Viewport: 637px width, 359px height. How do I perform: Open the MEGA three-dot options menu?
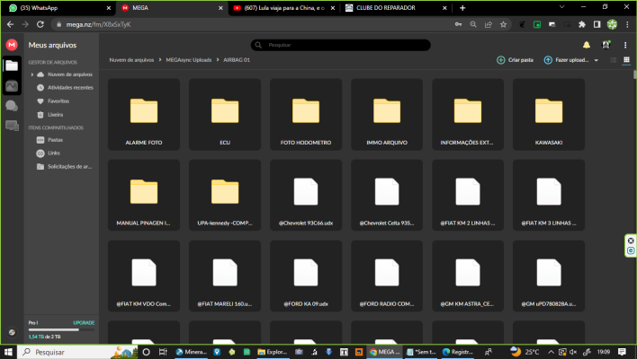click(625, 44)
